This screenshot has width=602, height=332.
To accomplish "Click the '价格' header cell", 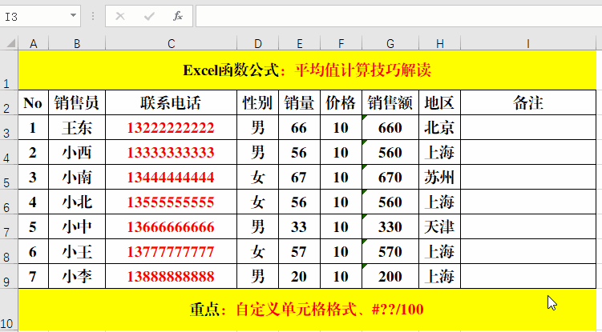I will click(341, 102).
